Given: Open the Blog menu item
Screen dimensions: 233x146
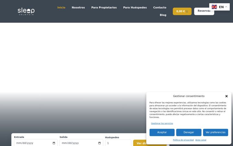Looking at the screenshot, I should 163,15.
